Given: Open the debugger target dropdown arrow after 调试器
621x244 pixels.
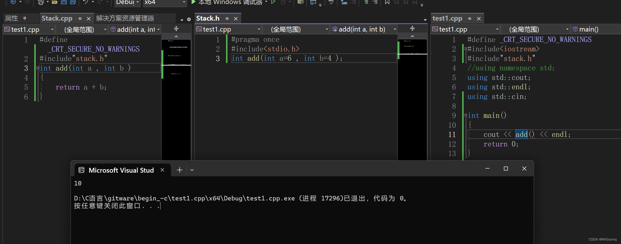Looking at the screenshot, I should click(266, 2).
